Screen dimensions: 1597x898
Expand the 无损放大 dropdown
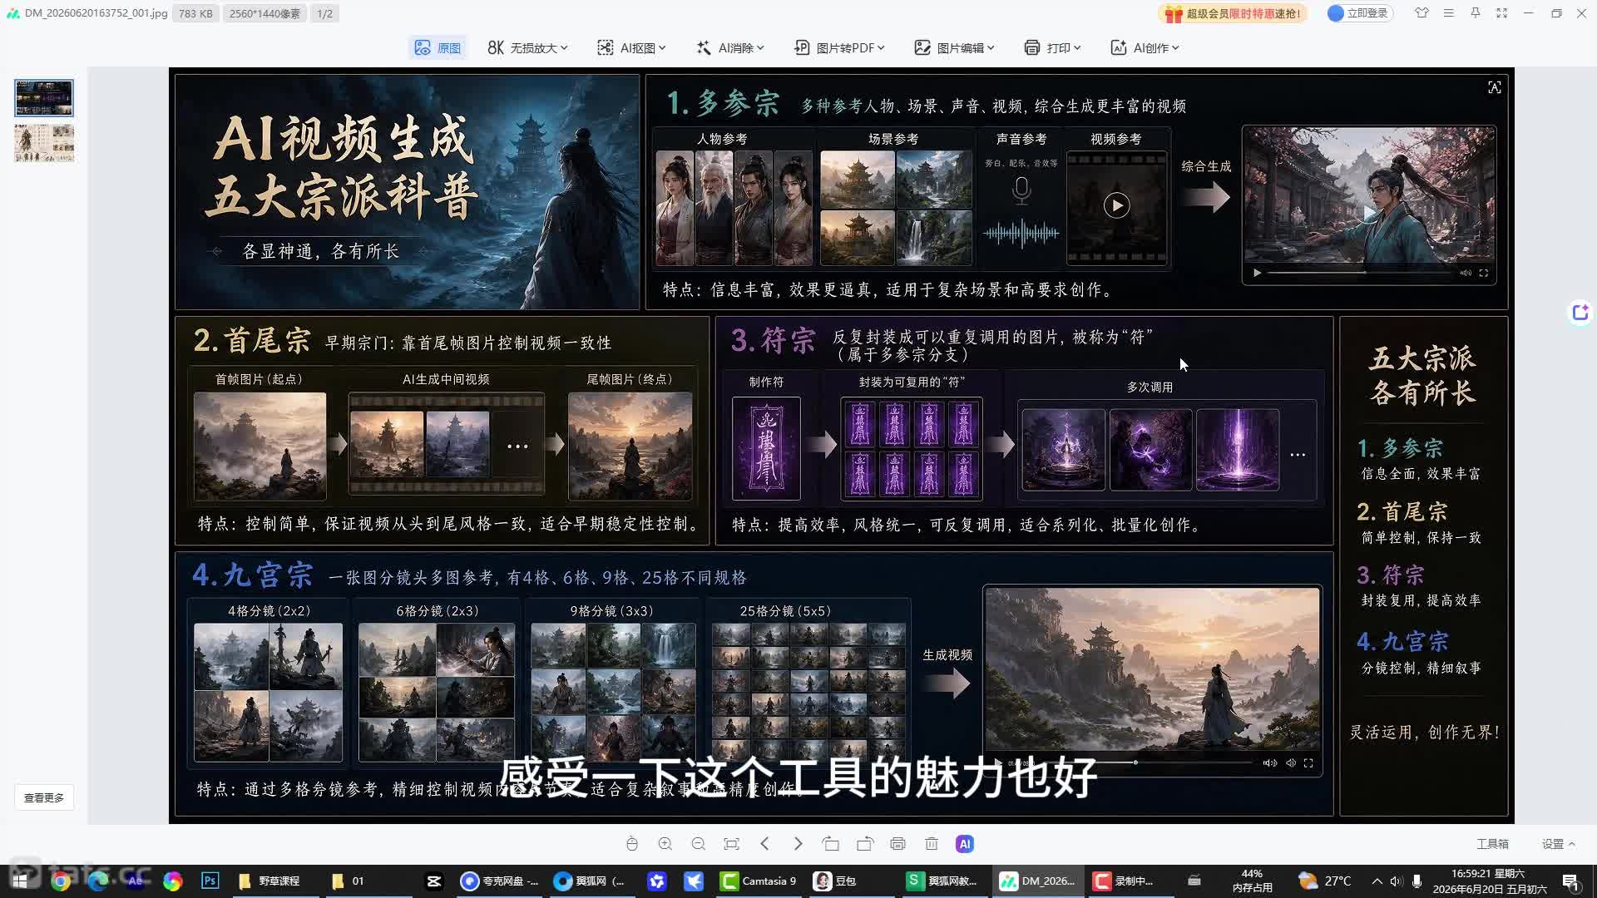(527, 47)
